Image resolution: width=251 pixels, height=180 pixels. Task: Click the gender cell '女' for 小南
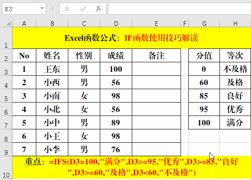[84, 96]
